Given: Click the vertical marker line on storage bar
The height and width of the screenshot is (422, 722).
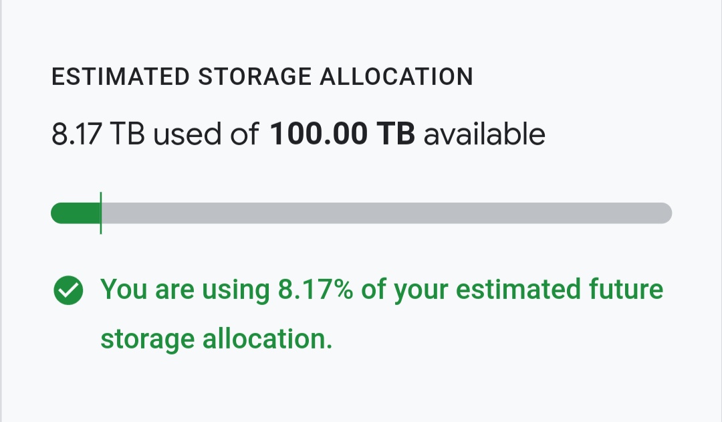Looking at the screenshot, I should click(101, 213).
